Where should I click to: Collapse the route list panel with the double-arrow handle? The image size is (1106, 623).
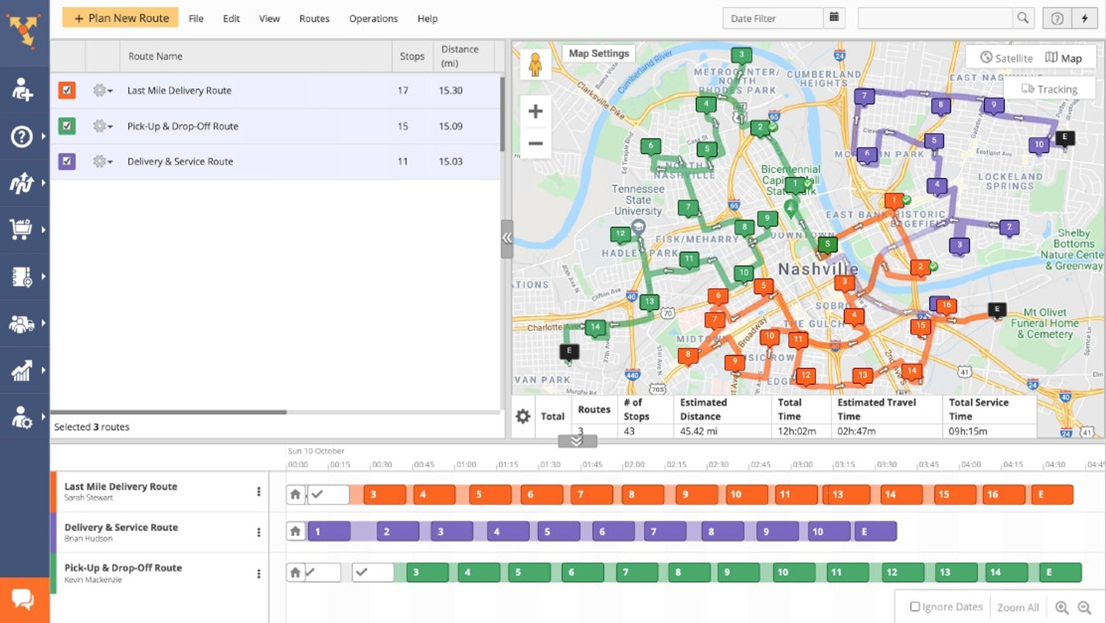(507, 238)
